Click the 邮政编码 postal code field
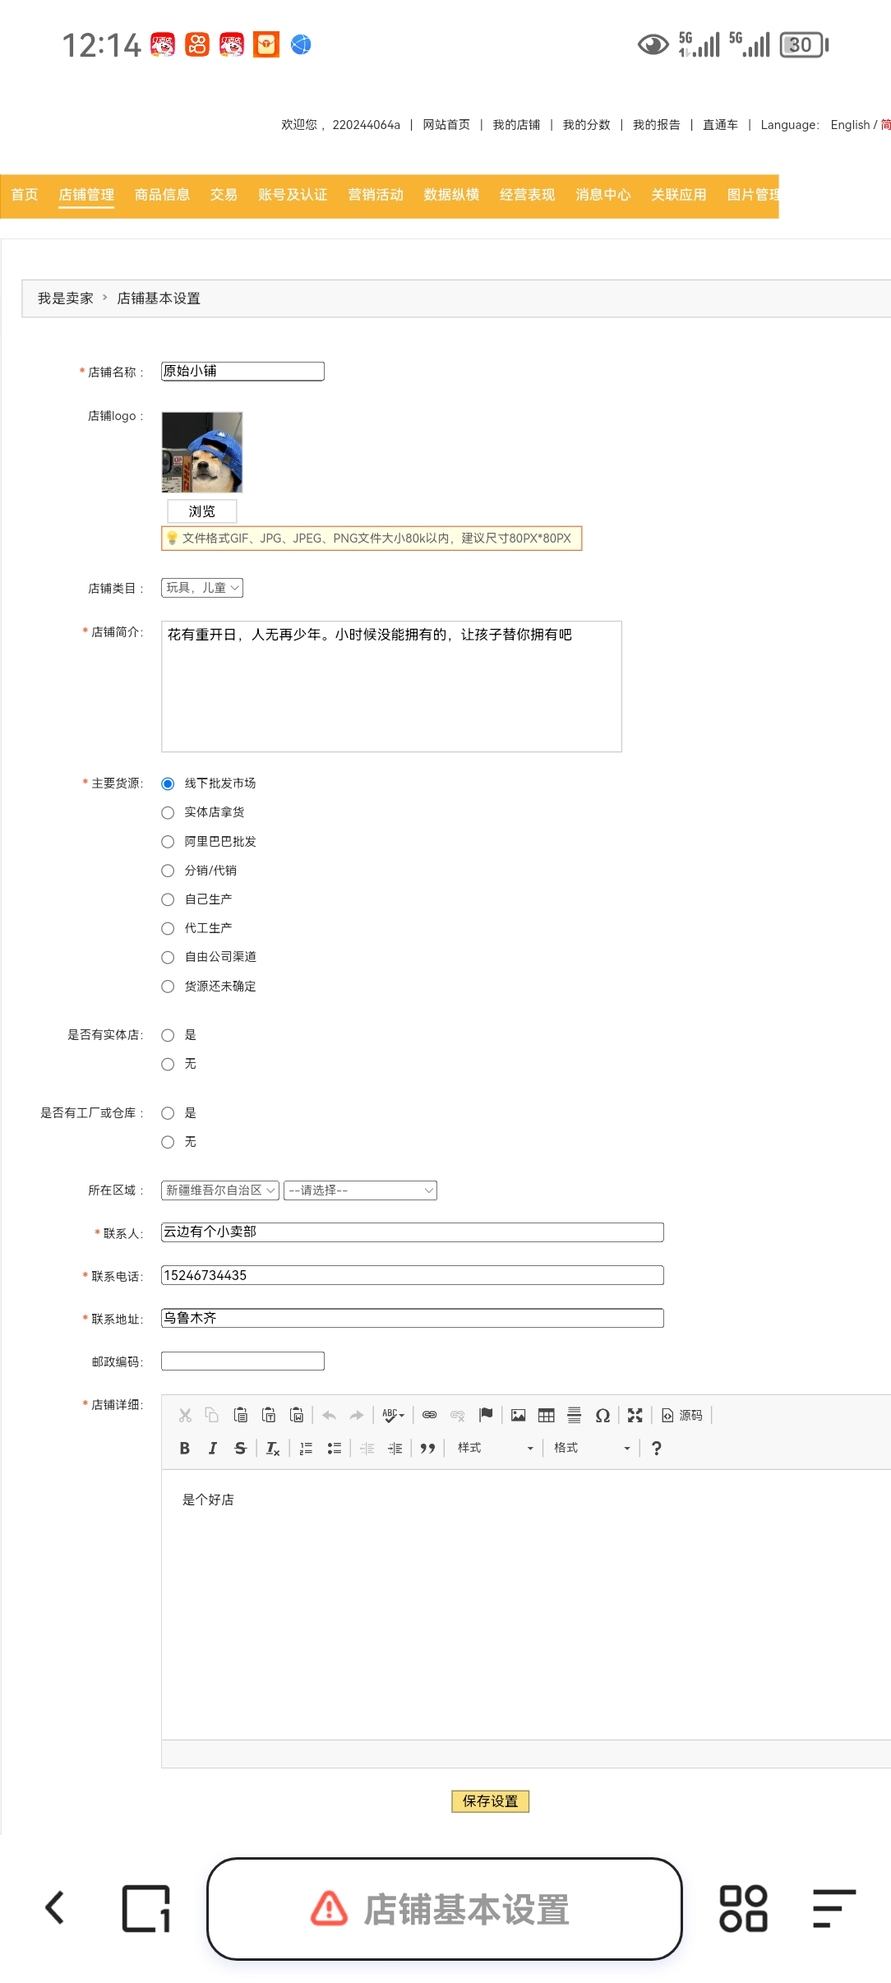The image size is (891, 1983). (242, 1361)
